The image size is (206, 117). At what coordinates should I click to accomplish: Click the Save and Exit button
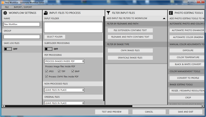[x=186, y=112]
